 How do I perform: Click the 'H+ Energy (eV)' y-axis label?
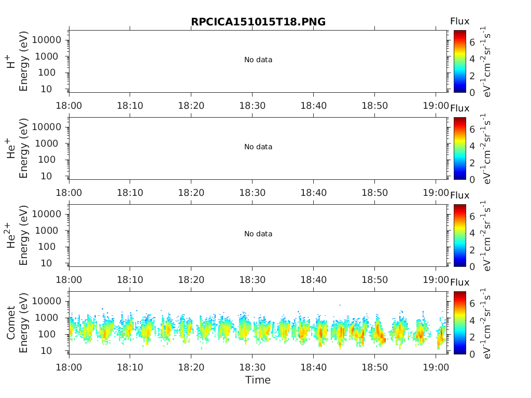[x=17, y=61]
